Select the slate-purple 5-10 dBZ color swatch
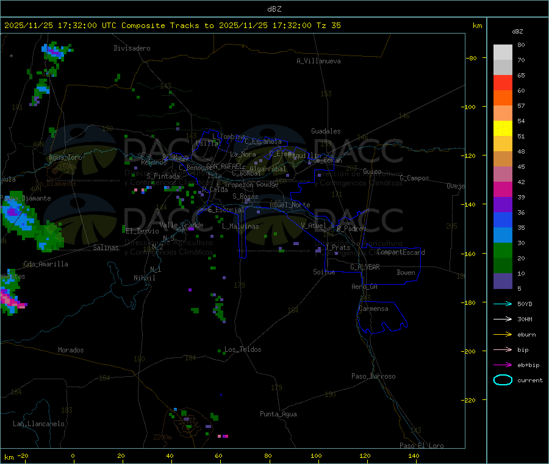Viewport: 549px width, 464px height. pos(503,281)
